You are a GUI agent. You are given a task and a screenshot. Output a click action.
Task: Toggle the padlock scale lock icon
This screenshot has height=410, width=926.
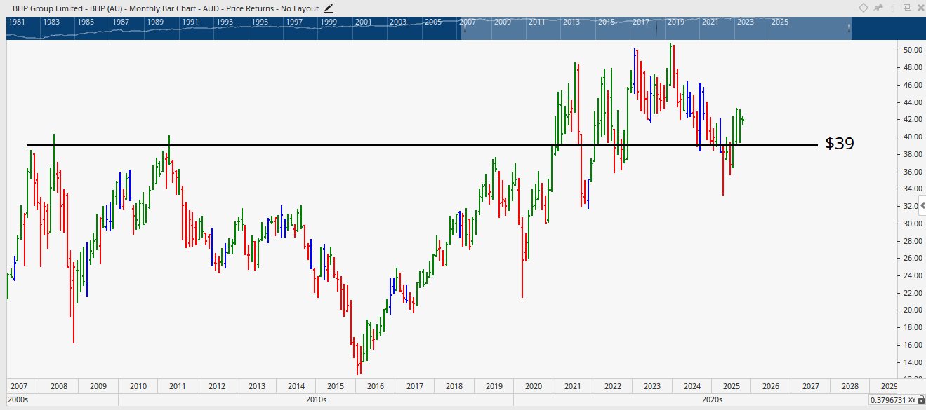[920, 399]
